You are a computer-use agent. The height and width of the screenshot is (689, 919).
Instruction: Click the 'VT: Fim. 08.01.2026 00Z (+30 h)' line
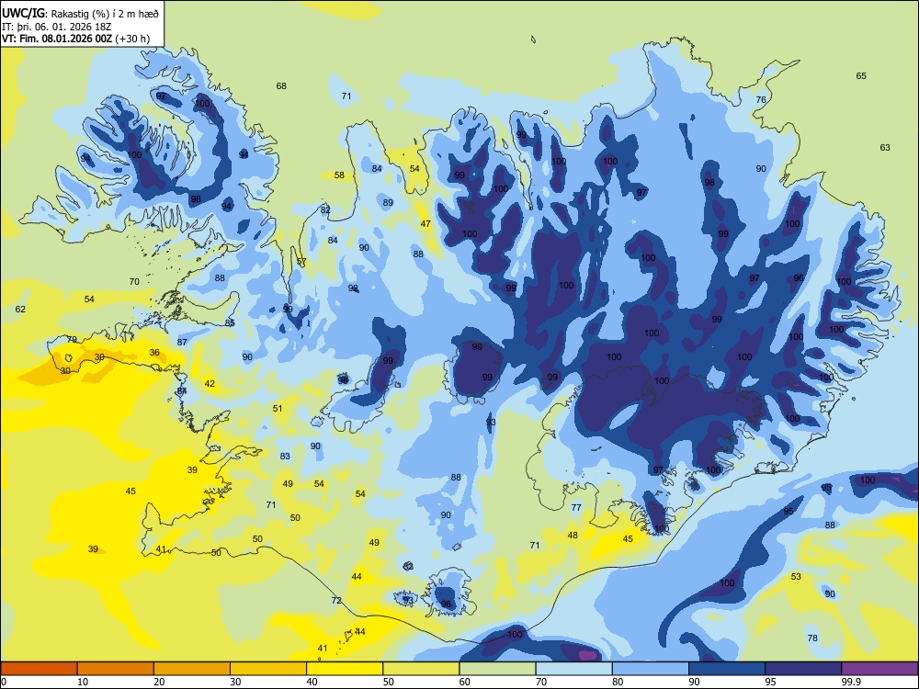click(x=75, y=40)
